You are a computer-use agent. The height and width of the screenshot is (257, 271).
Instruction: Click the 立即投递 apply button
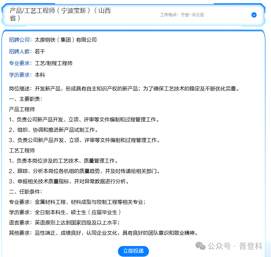pos(133,251)
